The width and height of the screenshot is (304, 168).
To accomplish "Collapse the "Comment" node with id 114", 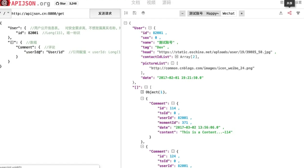I will click(x=173, y=103).
